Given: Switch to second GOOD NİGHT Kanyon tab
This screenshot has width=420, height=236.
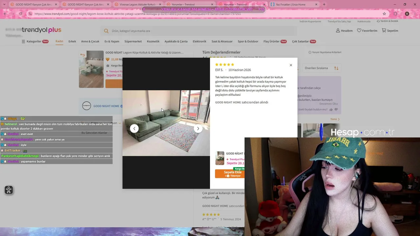Looking at the screenshot, I should point(85,5).
